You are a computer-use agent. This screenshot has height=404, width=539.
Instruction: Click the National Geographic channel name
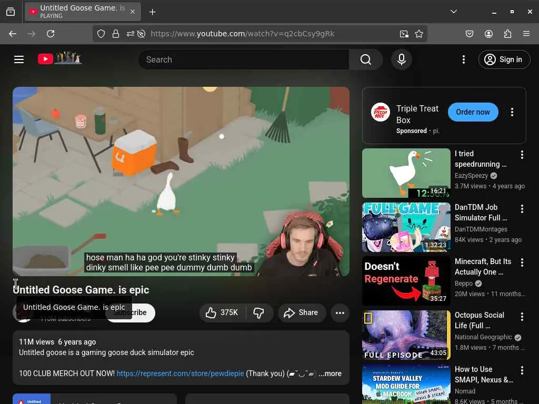point(483,337)
